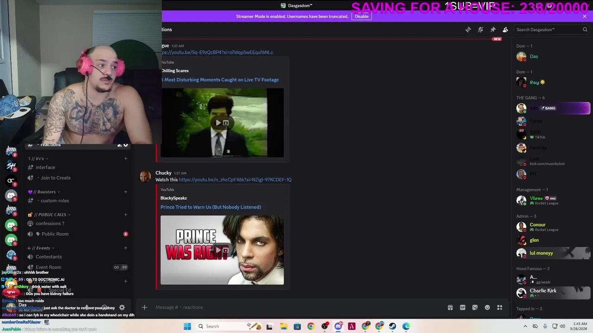The width and height of the screenshot is (593, 333).
Task: Create channel in // Events category
Action: [126, 248]
